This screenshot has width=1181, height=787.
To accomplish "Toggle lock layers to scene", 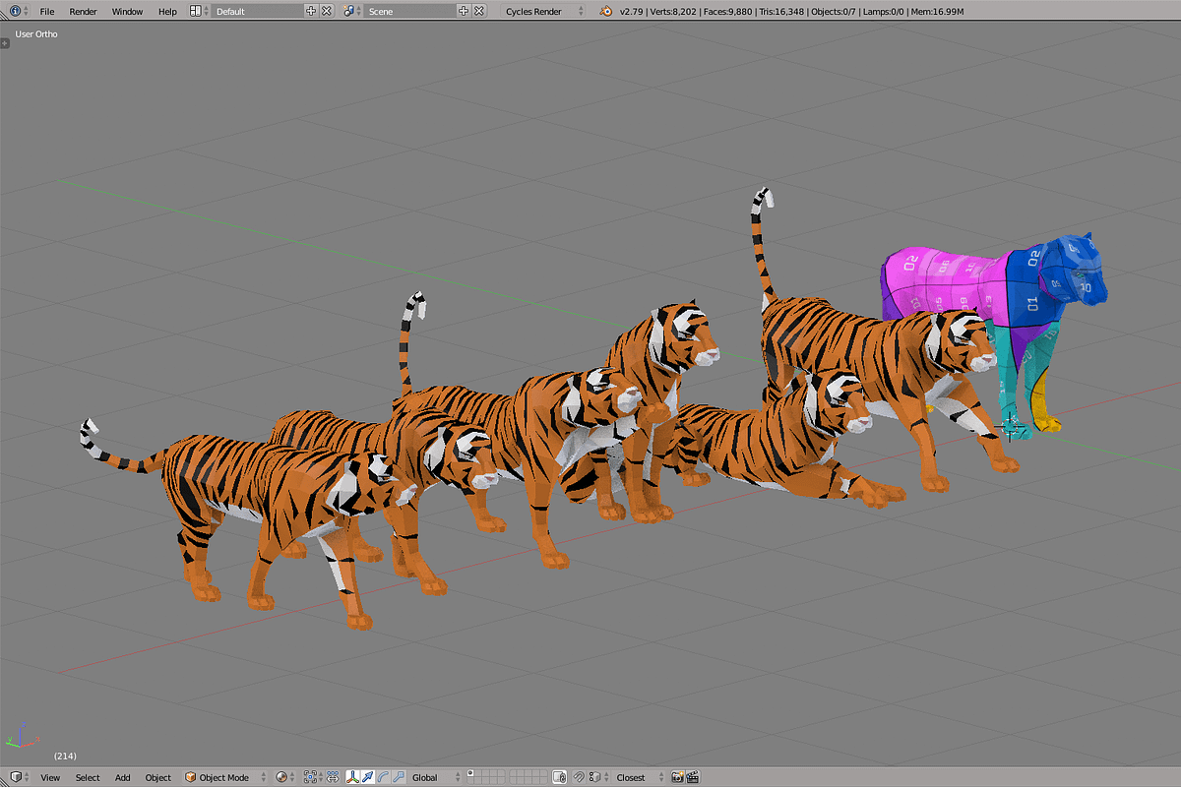I will click(559, 777).
